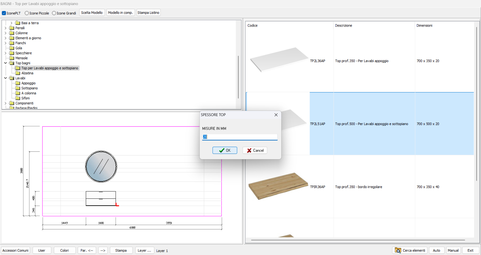Image resolution: width=481 pixels, height=255 pixels.
Task: Select the Elementi a giorno folder icon
Action: tap(12, 38)
